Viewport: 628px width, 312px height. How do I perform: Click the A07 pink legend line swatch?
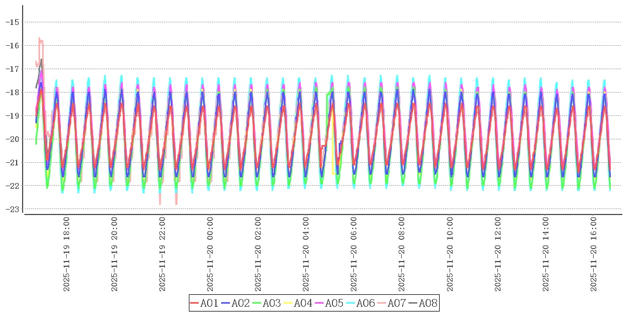click(382, 303)
